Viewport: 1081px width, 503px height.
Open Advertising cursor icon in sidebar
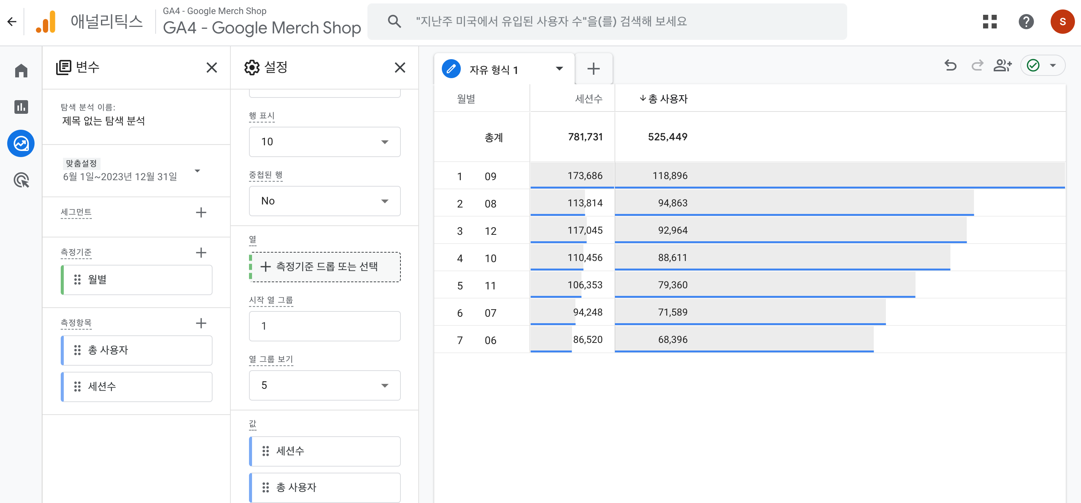point(21,180)
